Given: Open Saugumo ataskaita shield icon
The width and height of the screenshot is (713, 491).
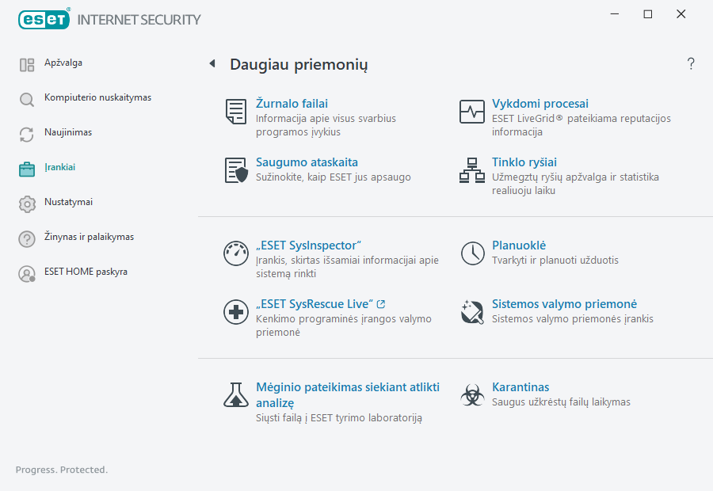Looking at the screenshot, I should pyautogui.click(x=235, y=170).
